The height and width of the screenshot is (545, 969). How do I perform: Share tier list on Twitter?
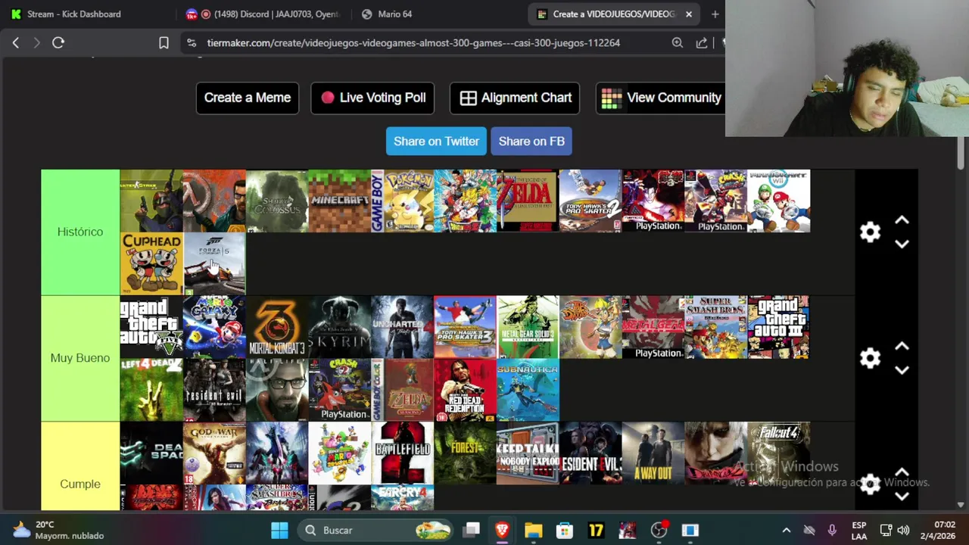point(436,142)
